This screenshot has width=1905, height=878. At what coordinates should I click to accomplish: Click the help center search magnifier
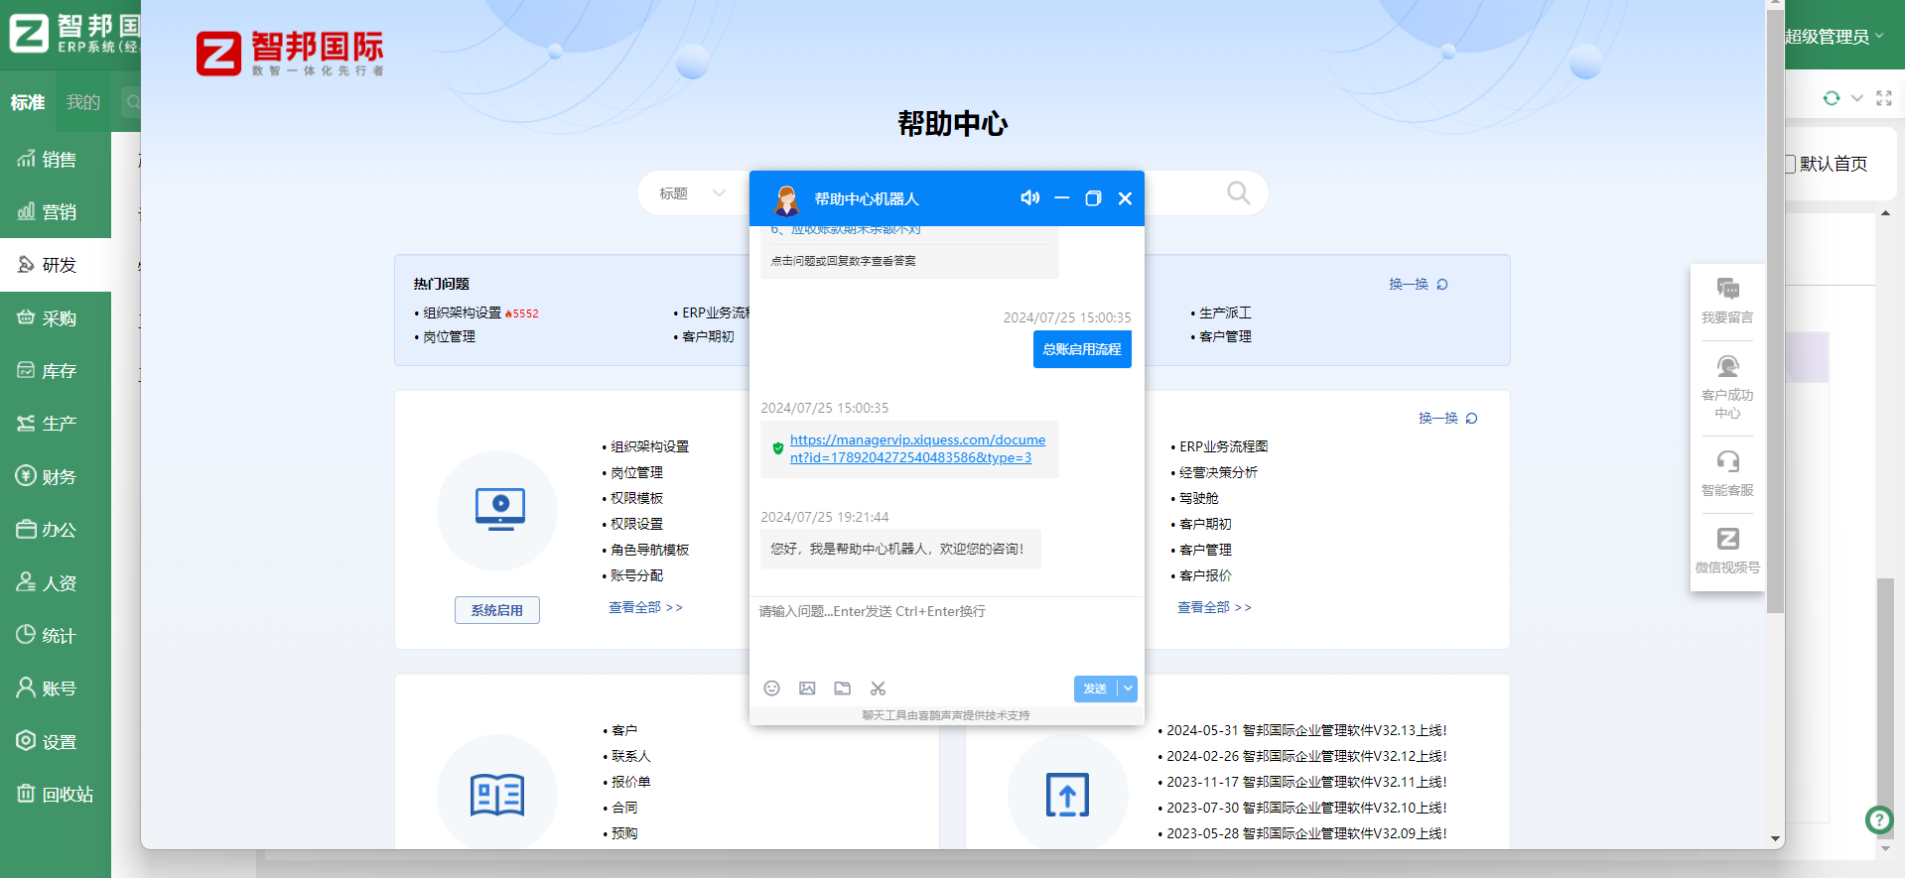[x=1238, y=192]
